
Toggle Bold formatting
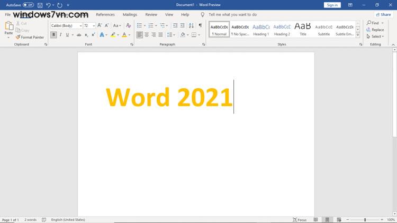point(53,35)
